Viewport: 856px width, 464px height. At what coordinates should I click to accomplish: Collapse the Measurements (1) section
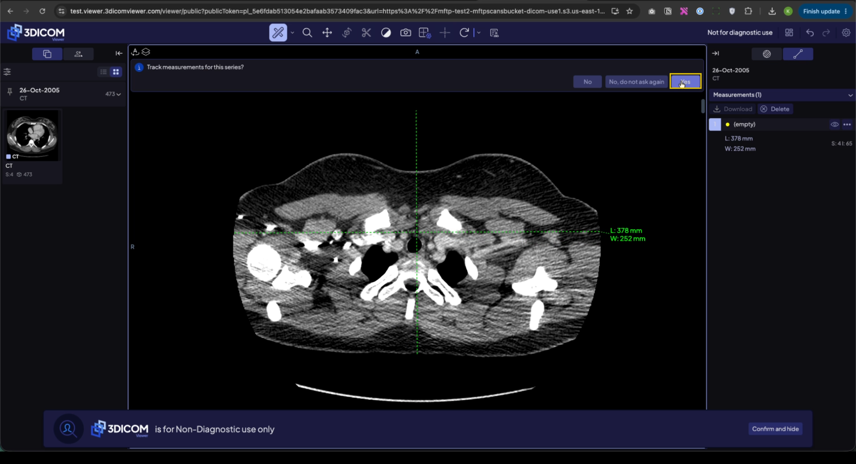click(x=850, y=95)
